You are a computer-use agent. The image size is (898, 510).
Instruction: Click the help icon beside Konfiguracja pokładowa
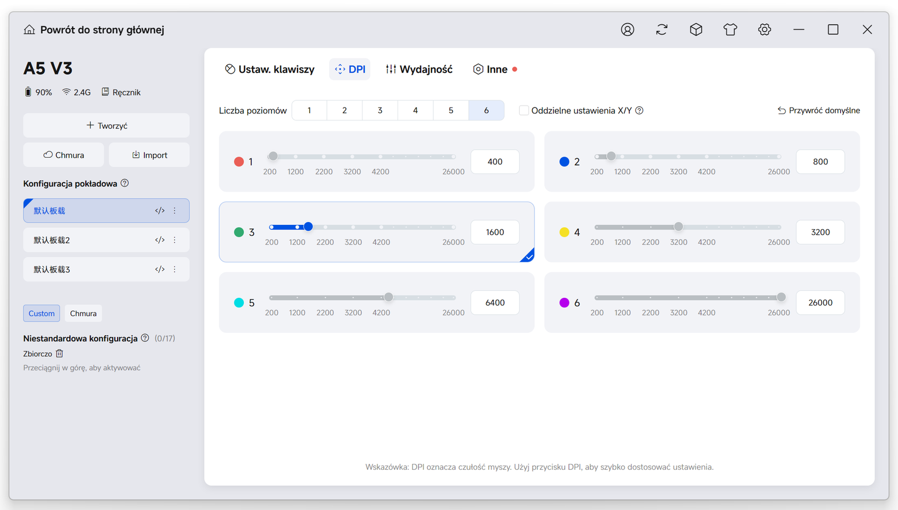coord(125,183)
